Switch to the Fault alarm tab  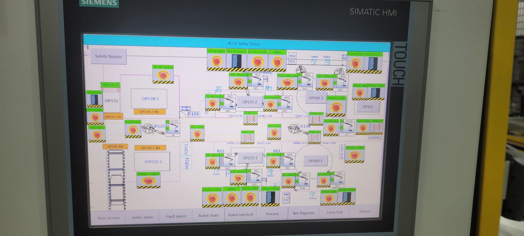tap(176, 216)
